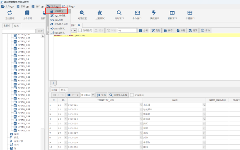The image size is (240, 150).
Task: Open 文件管理 file manager toolbar icon
Action: click(27, 13)
